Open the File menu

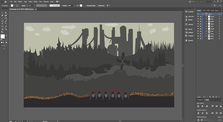pyautogui.click(x=11, y=2)
